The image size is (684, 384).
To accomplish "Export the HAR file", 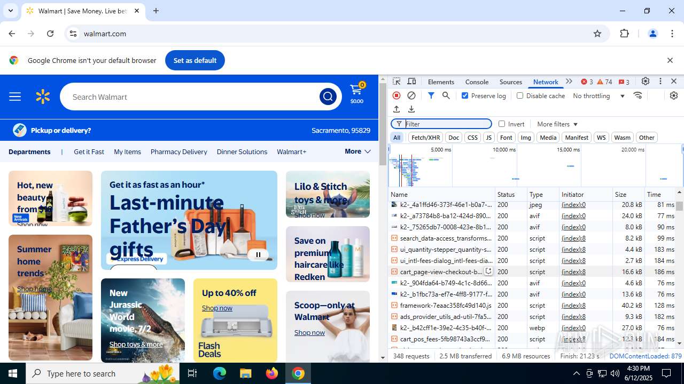I will point(411,109).
